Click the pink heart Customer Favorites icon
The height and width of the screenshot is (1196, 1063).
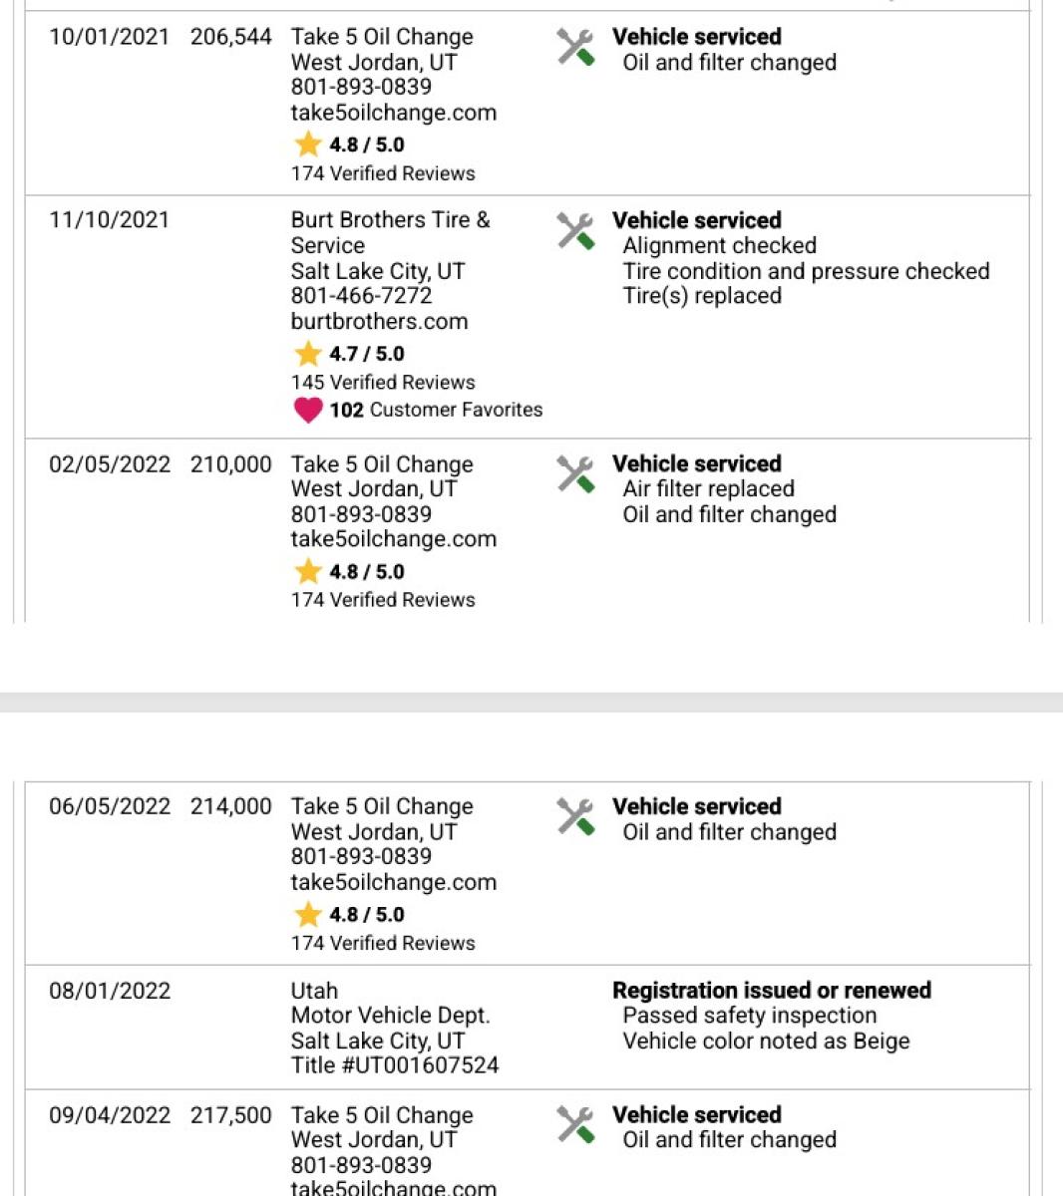point(308,411)
